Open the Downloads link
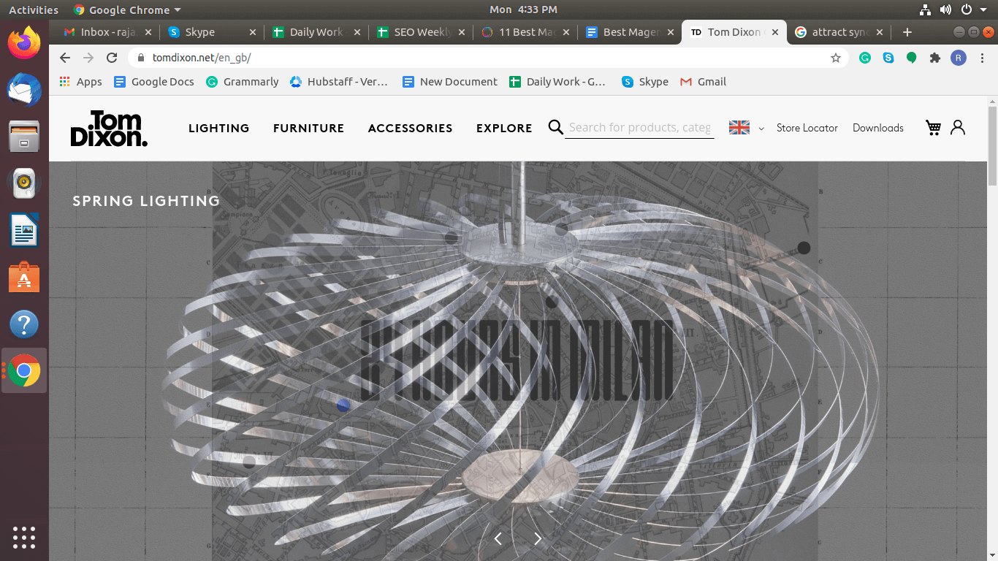Image resolution: width=998 pixels, height=561 pixels. [878, 128]
